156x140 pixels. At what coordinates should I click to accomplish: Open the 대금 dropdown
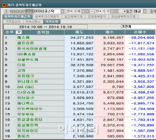[144, 11]
